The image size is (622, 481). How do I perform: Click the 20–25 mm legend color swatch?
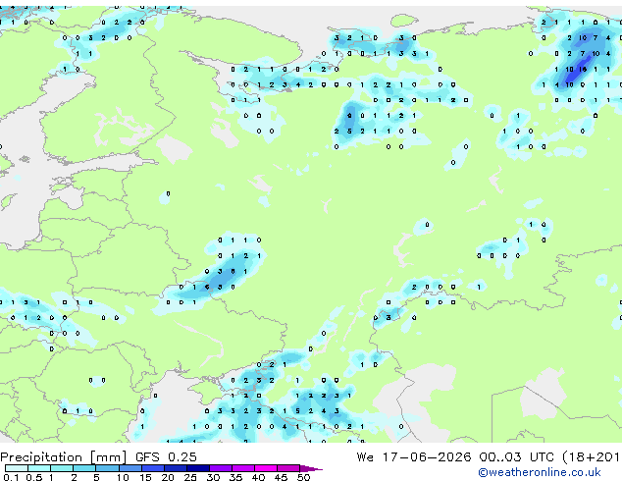pos(176,468)
